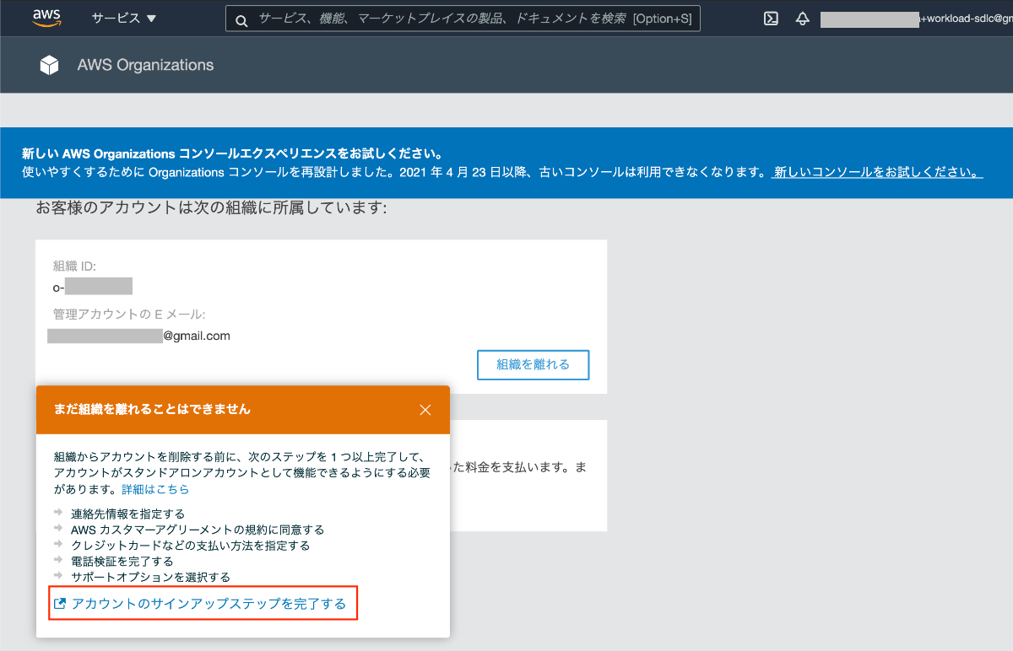Click the banner heading 新しい AWS Organizations コンソールエクスペリエンス

232,154
